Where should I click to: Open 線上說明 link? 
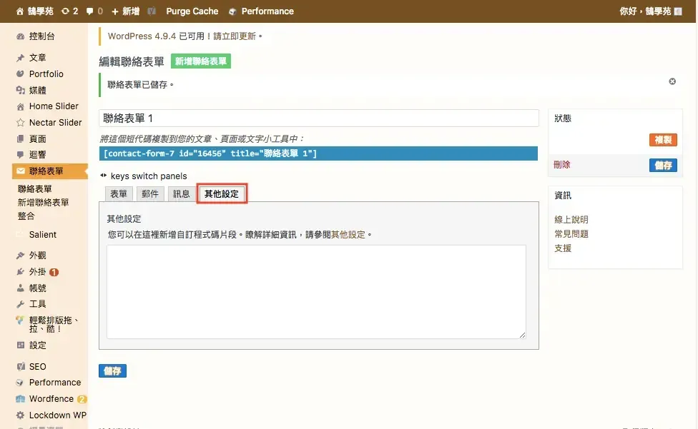point(571,220)
